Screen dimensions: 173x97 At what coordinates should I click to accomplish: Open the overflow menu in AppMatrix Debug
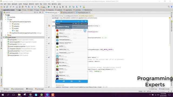point(86,27)
